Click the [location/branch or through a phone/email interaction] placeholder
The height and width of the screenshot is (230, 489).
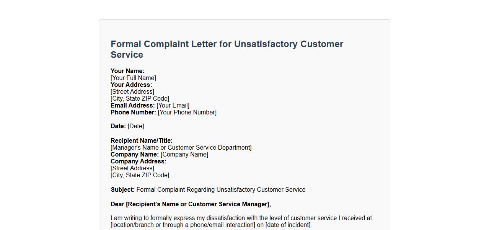pyautogui.click(x=183, y=225)
